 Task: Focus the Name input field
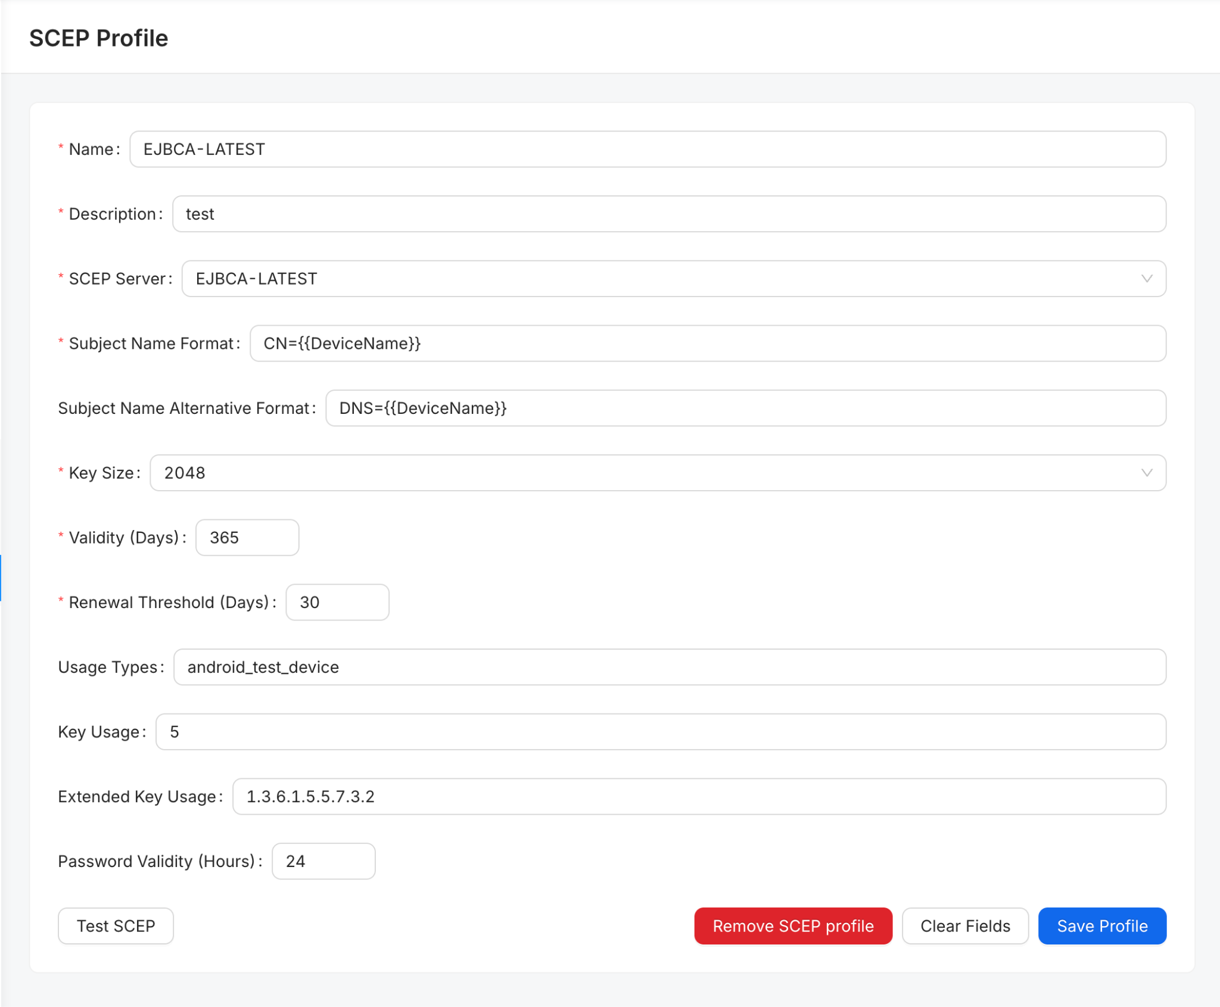[x=647, y=149]
